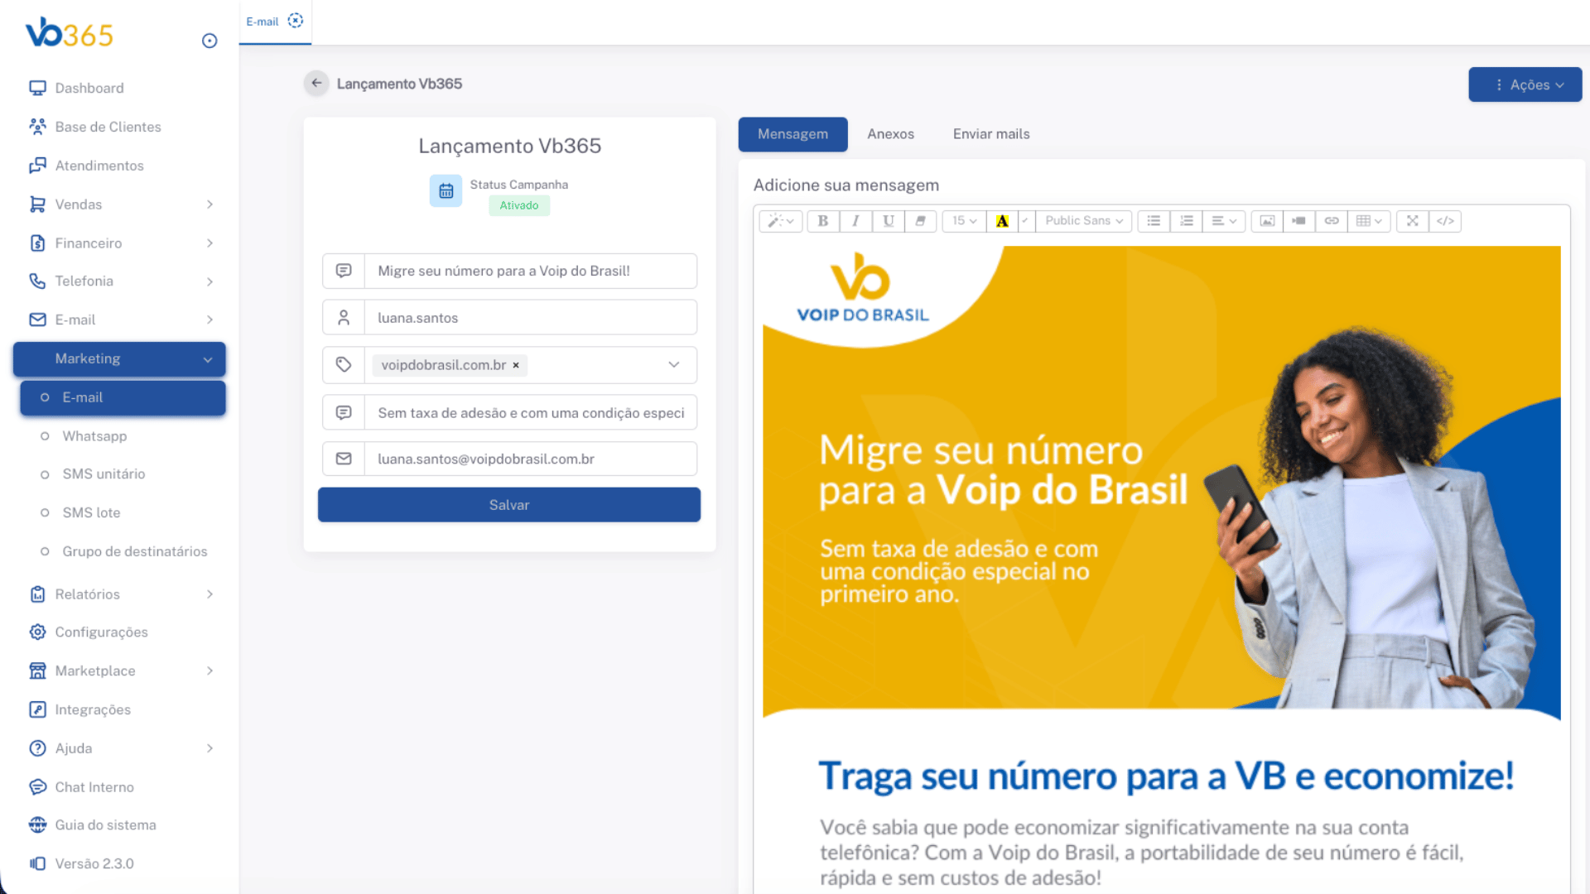Open the paragraph alignment dropdown

1224,221
